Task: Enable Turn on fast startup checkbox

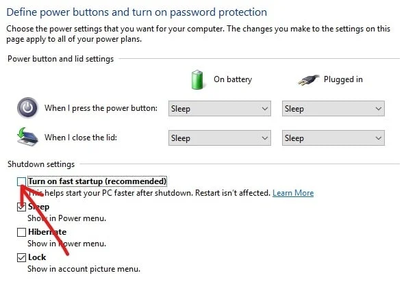Action: tap(22, 181)
